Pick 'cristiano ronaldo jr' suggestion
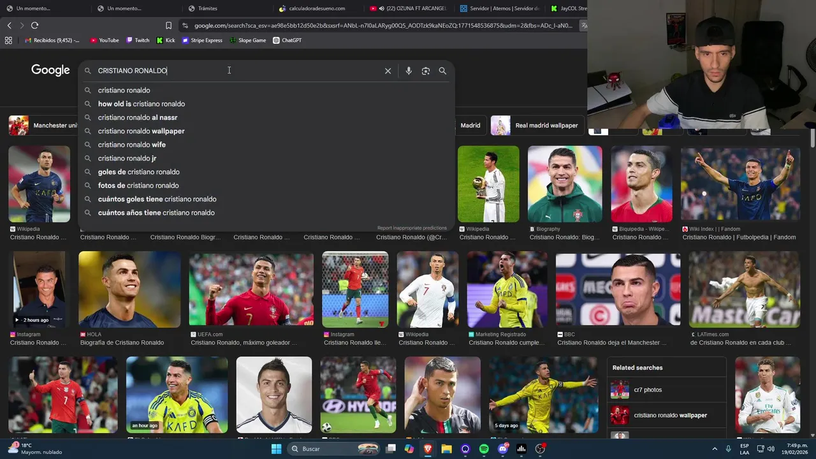This screenshot has height=459, width=816. [x=266, y=158]
